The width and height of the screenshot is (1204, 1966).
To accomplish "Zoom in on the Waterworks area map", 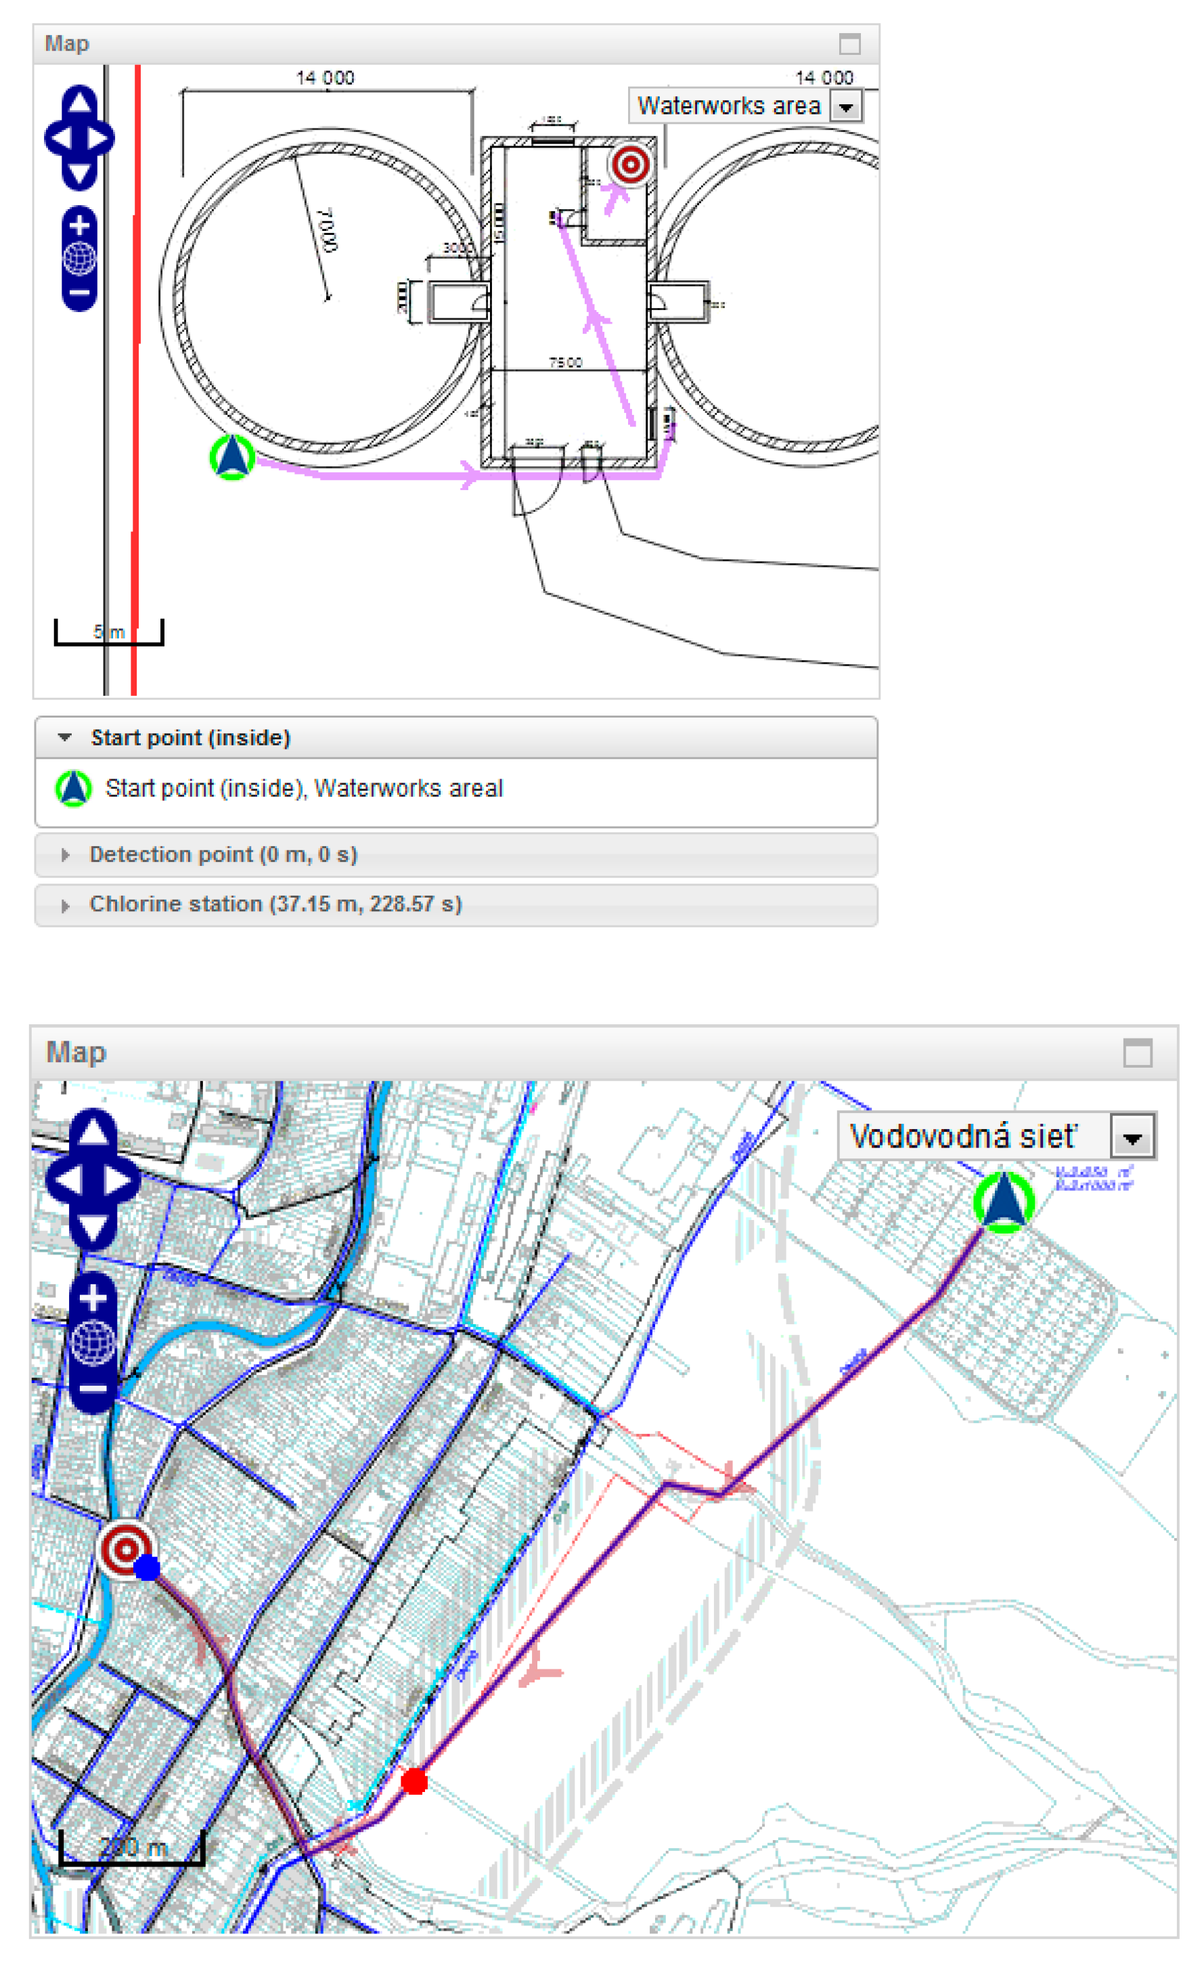I will pyautogui.click(x=79, y=226).
